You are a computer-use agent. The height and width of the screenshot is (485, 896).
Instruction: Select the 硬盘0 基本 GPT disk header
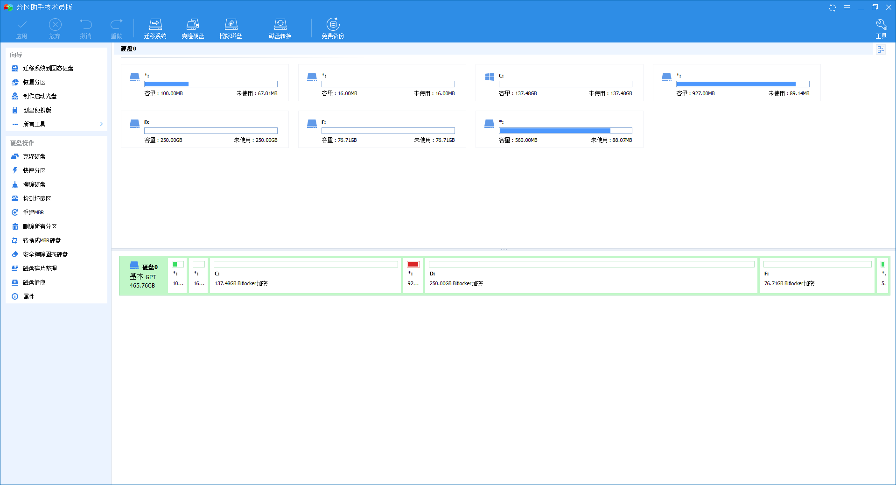(x=143, y=275)
